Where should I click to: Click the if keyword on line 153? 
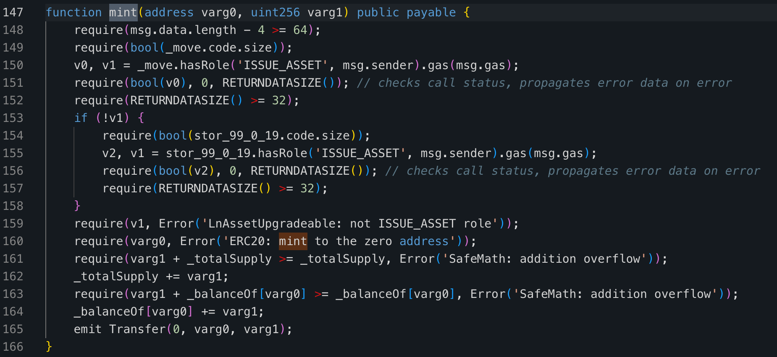coord(81,118)
